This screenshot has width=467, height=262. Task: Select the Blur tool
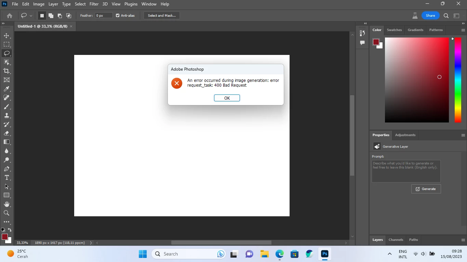(6, 151)
